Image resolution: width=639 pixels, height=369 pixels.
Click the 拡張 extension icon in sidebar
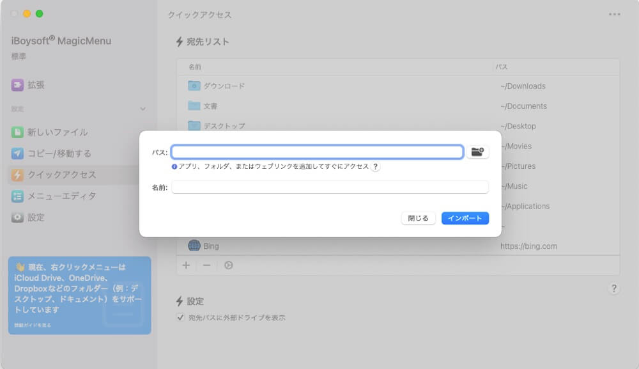[x=17, y=85]
